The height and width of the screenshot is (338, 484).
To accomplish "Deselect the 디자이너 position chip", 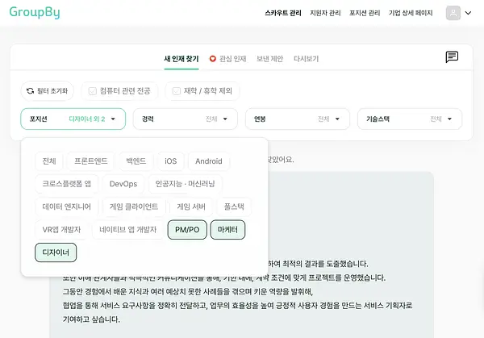I will click(x=56, y=252).
